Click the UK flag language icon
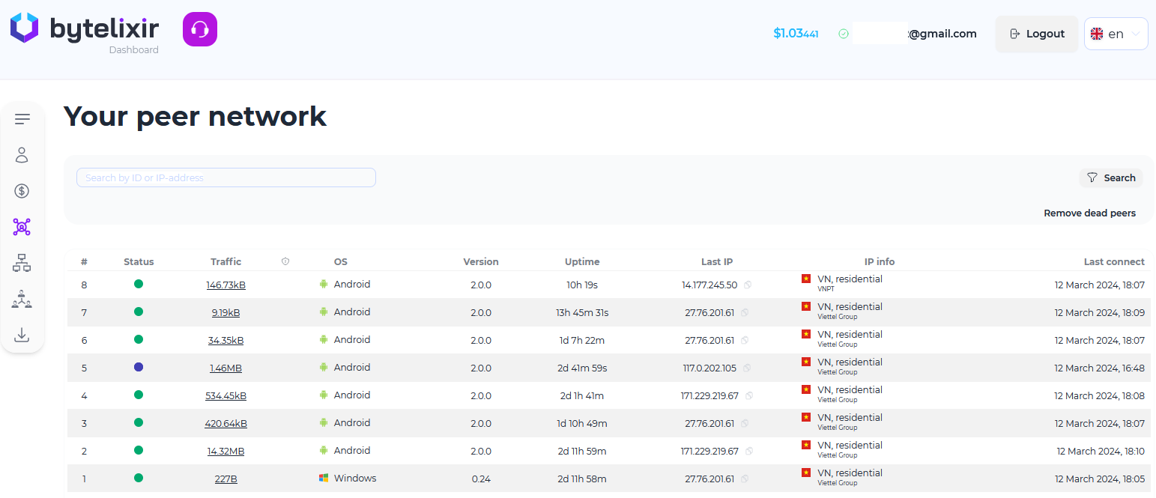Viewport: 1156px width, 498px height. click(x=1097, y=34)
